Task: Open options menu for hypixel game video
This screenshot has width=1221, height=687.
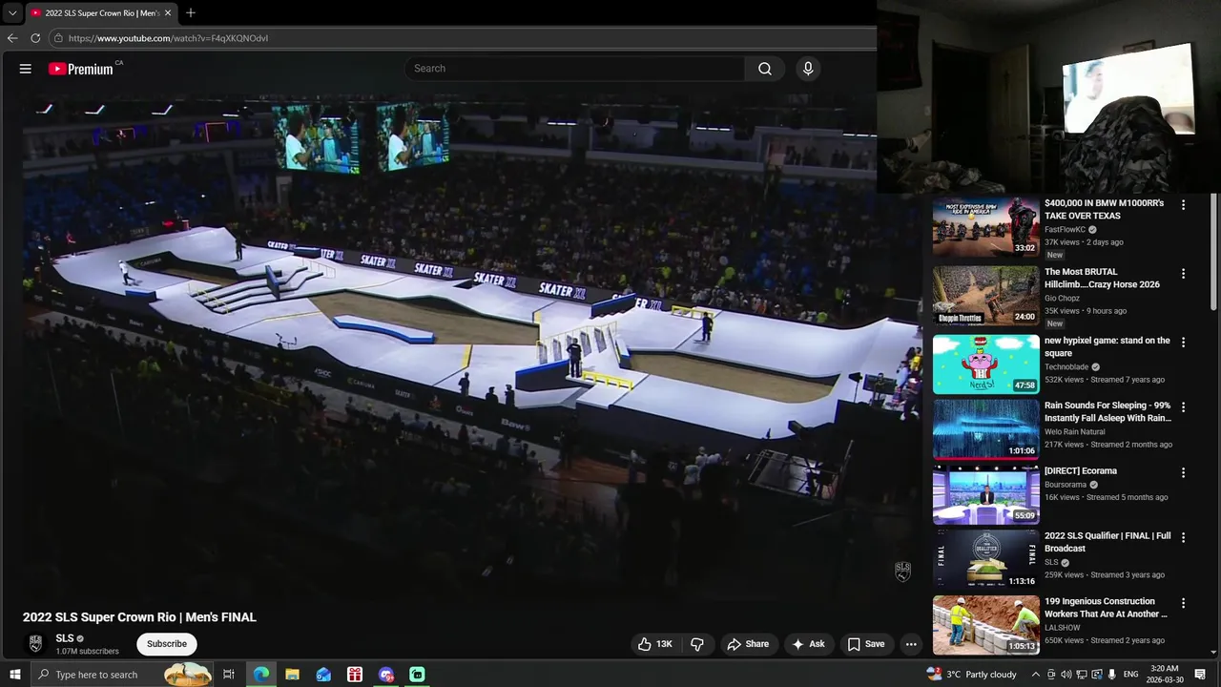Action: (1183, 342)
